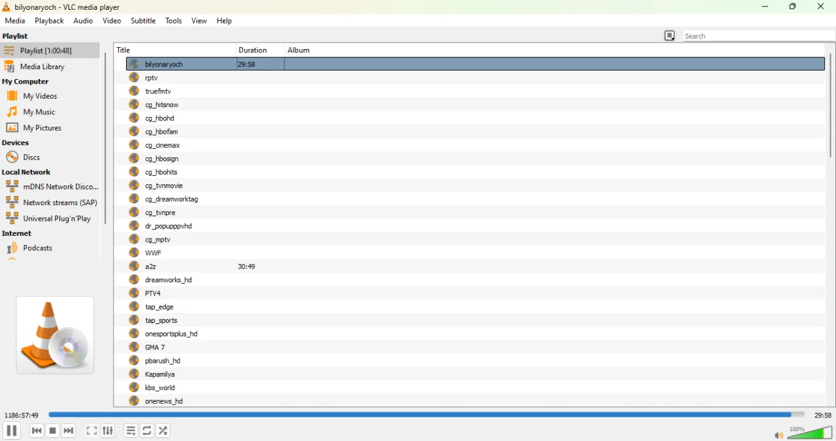The image size is (836, 441).
Task: Sort playlist by title column header
Action: [x=175, y=50]
